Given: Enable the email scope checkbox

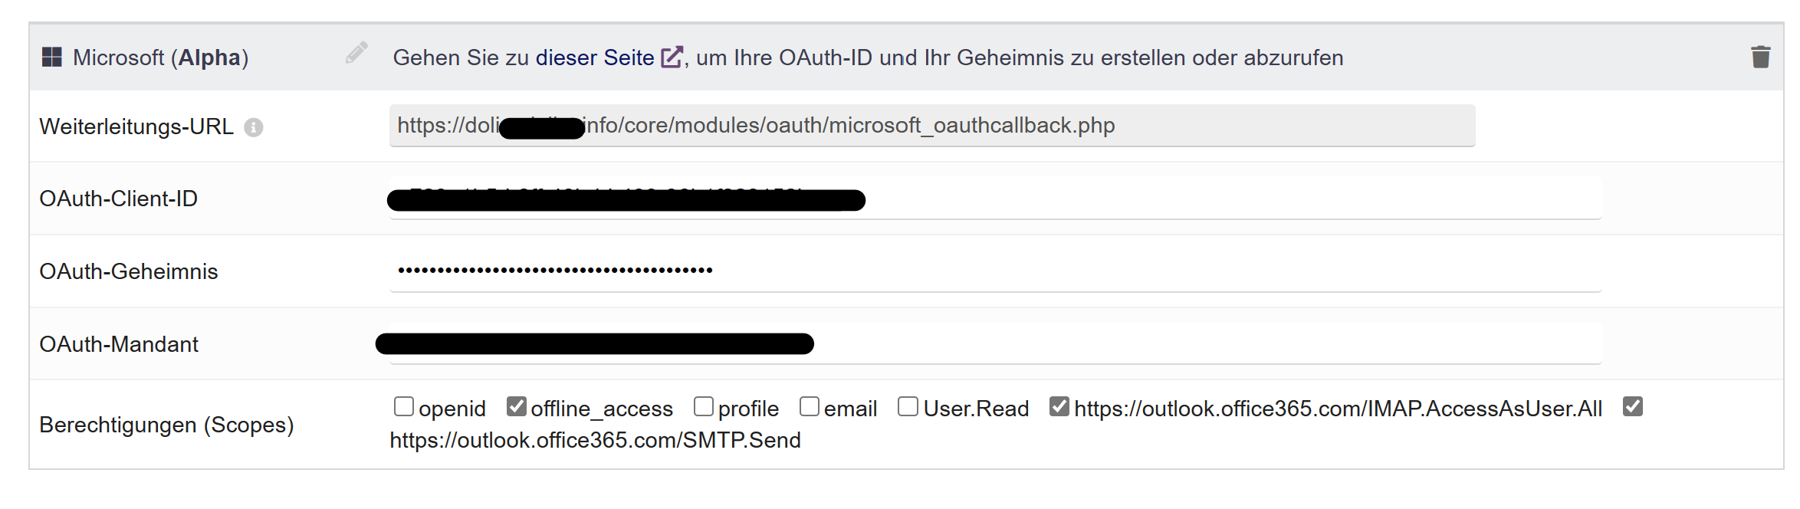Looking at the screenshot, I should [x=810, y=406].
